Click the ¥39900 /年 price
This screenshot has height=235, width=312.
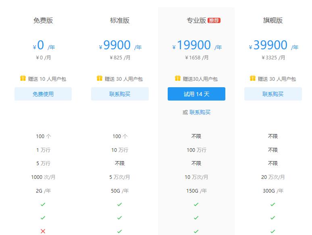tap(274, 45)
